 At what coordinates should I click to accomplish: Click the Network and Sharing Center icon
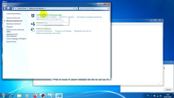(x=33, y=16)
